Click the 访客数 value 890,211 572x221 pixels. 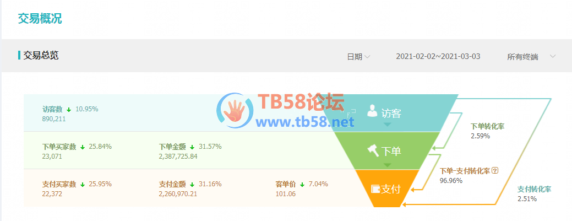(x=54, y=118)
